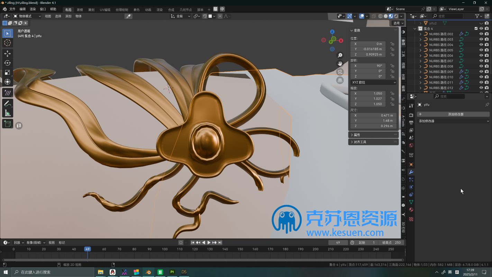
Task: Toggle the 集合 4 exclude checkbox
Action: point(476,29)
